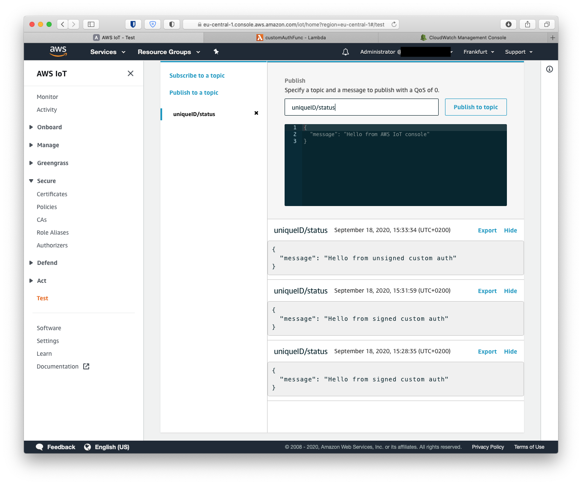The height and width of the screenshot is (485, 582).
Task: Click the AWS logo home icon
Action: pos(58,52)
